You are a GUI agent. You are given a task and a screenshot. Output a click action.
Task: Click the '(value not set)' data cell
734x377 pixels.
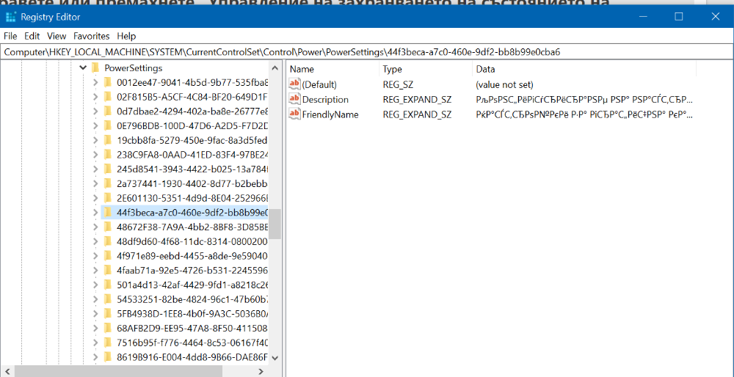pyautogui.click(x=505, y=84)
